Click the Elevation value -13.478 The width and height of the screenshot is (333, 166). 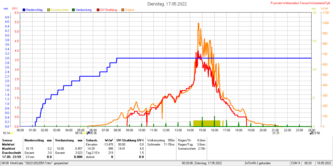[x=108, y=144]
